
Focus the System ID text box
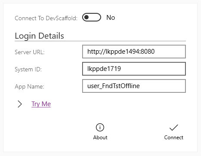click(x=134, y=69)
